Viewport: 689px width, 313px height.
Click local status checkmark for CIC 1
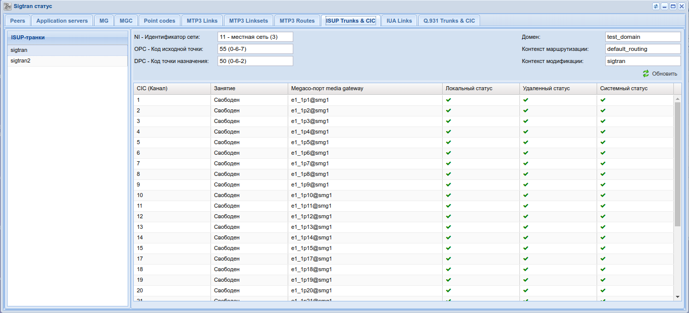[x=448, y=100]
